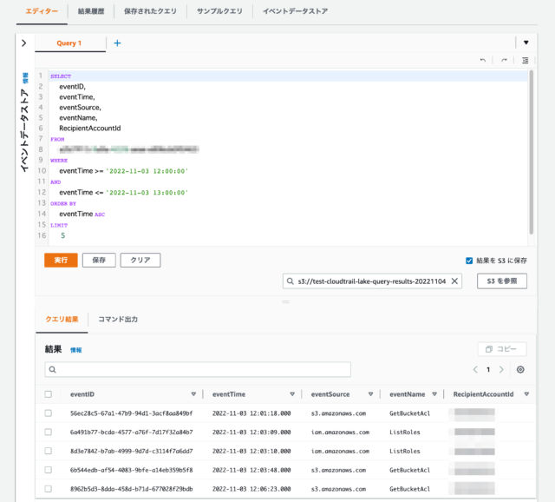Click the '2022-11-03 12:00:00' string in query
Screen dimensions: 555x502
[x=147, y=171]
